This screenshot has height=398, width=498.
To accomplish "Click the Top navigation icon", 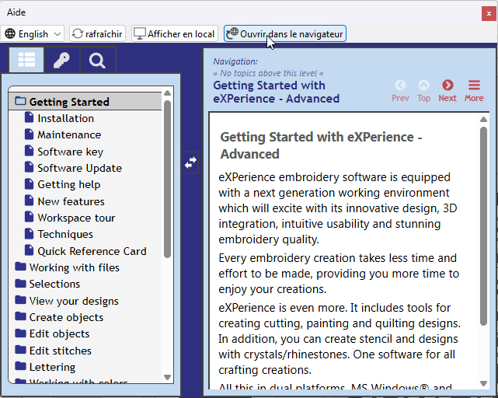I will click(423, 86).
